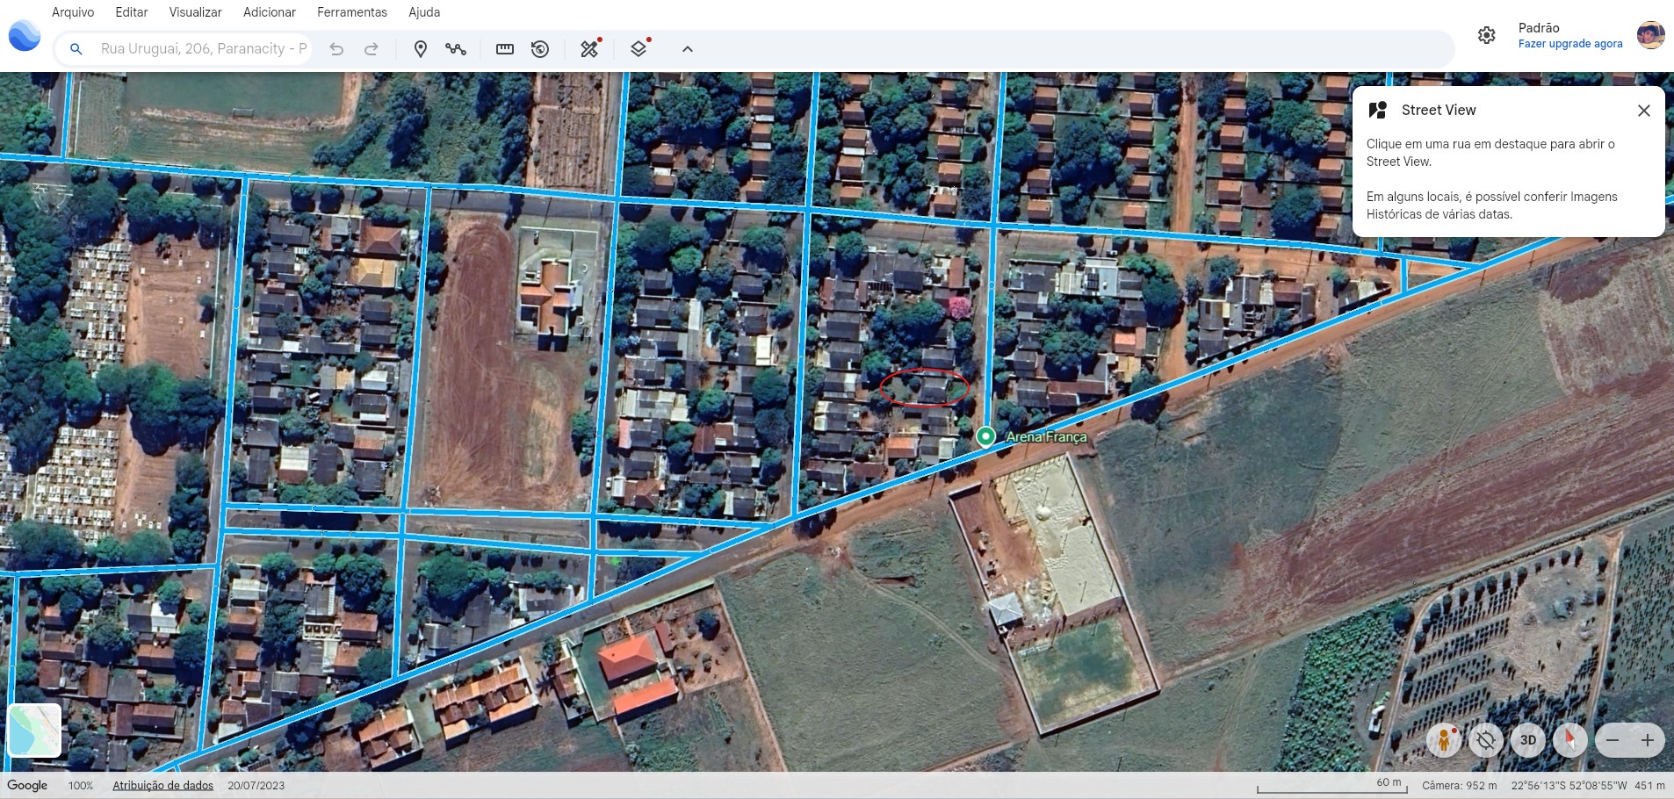Viewport: 1674px width, 799px height.
Task: Open the Adicionar menu
Action: 269,12
